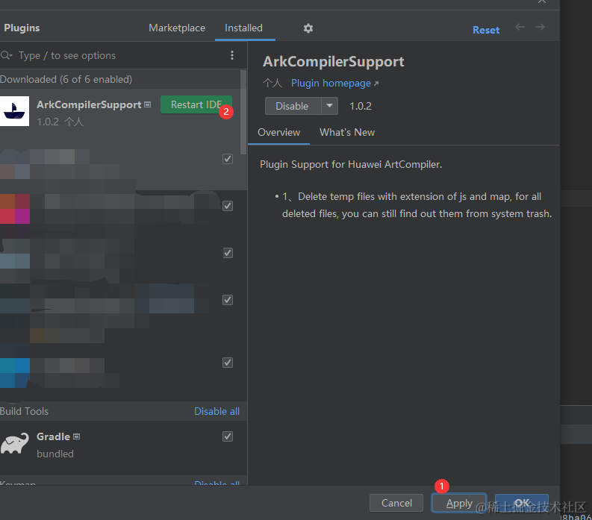Click the Plugin Support for Huawei ArtCompiler text
The image size is (592, 520).
pos(351,165)
